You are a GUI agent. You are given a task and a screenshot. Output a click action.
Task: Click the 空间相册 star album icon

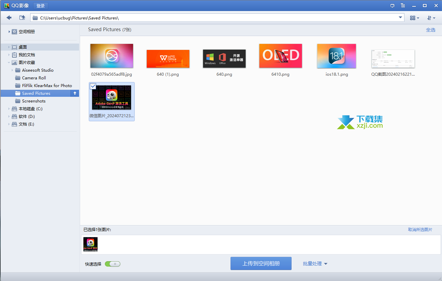[14, 31]
